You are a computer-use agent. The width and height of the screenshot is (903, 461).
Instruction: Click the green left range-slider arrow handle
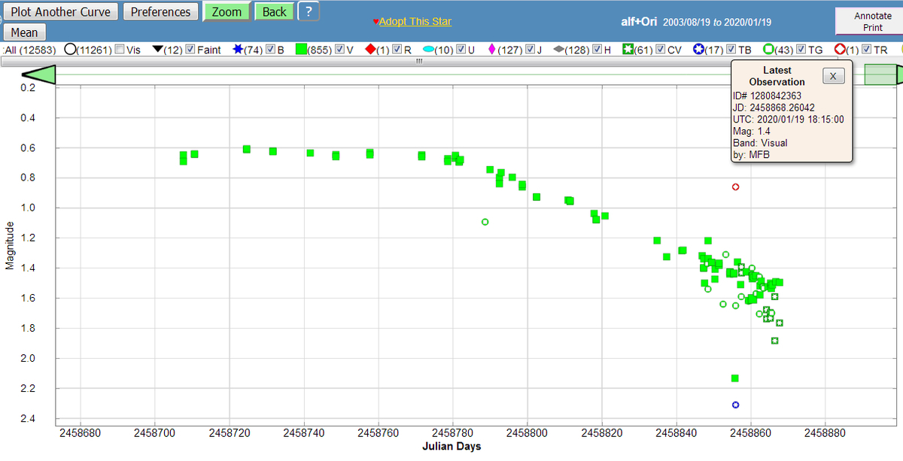pos(39,74)
